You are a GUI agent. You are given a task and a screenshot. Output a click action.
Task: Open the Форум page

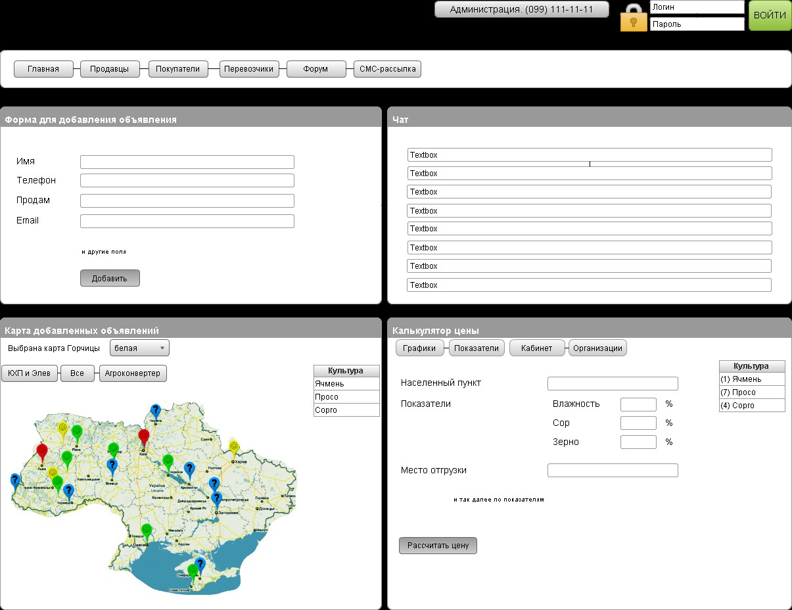(316, 69)
